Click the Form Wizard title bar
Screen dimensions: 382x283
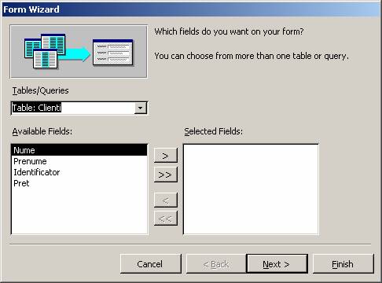[191, 9]
